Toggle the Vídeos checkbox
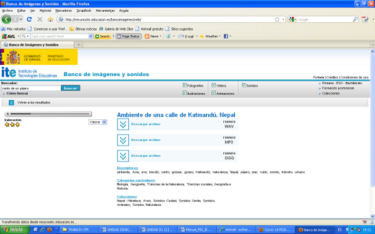The image size is (375, 234). 214,85
